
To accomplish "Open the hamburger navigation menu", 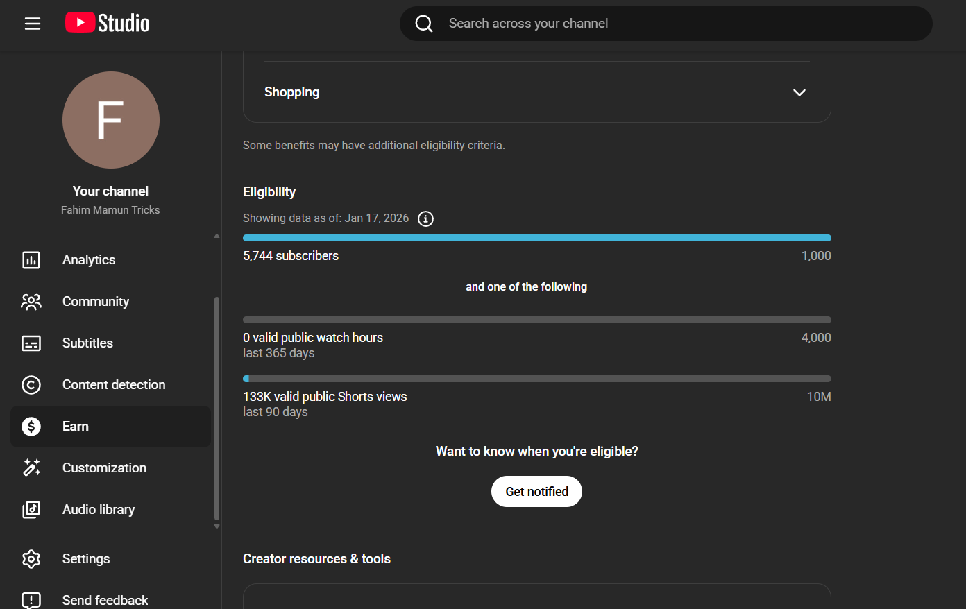I will pyautogui.click(x=33, y=24).
